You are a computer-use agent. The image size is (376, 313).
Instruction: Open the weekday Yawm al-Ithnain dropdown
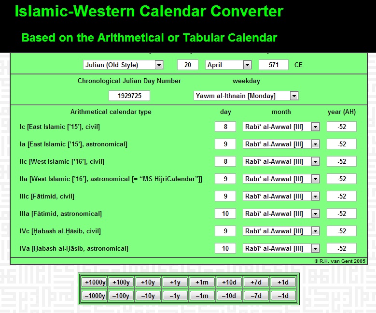pyautogui.click(x=246, y=96)
